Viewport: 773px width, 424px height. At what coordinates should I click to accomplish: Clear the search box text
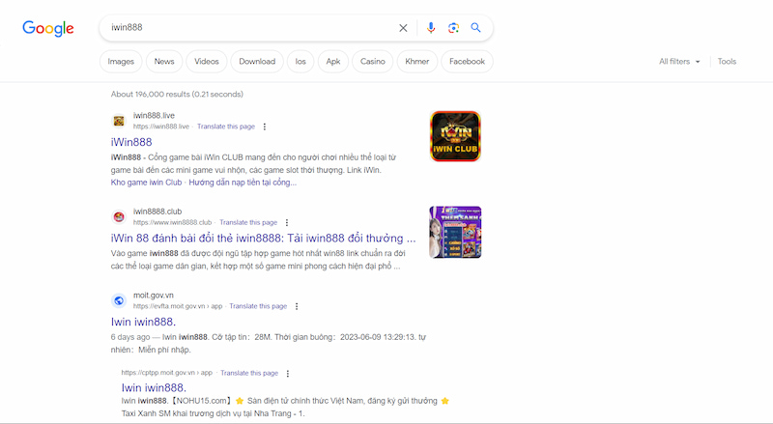tap(404, 28)
